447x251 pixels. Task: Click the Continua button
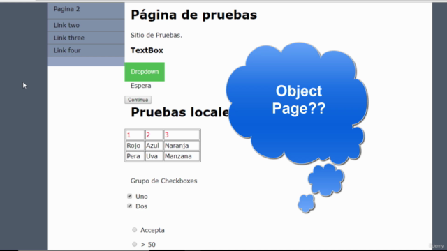(x=138, y=100)
